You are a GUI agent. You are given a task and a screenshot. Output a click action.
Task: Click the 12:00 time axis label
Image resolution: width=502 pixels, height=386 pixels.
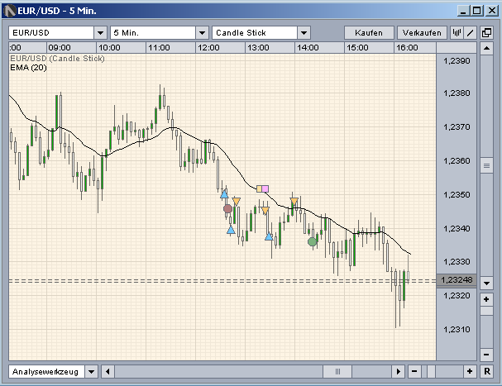[x=208, y=48]
